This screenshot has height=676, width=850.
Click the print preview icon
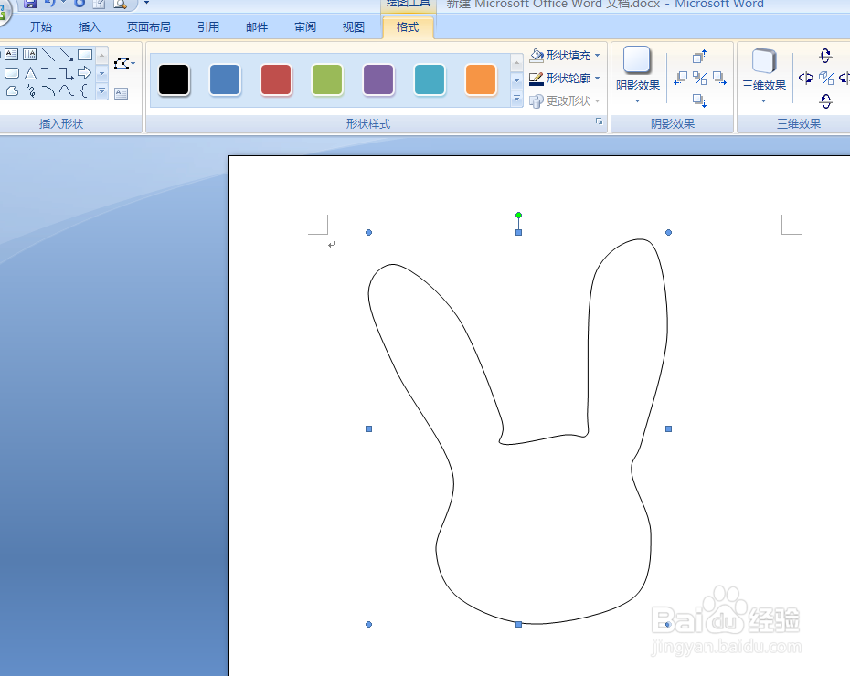point(120,4)
